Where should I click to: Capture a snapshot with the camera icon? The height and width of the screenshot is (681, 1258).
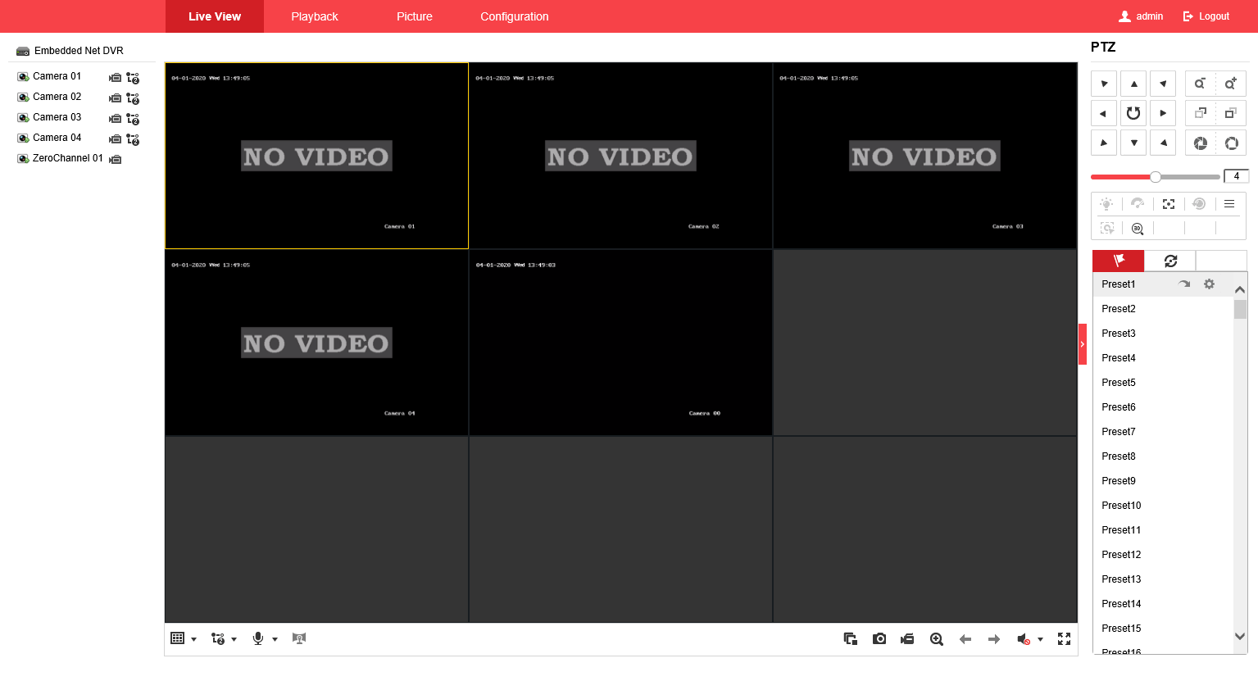(x=879, y=639)
